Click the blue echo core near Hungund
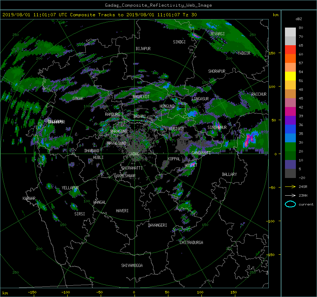317x297 pixels. tap(192, 113)
